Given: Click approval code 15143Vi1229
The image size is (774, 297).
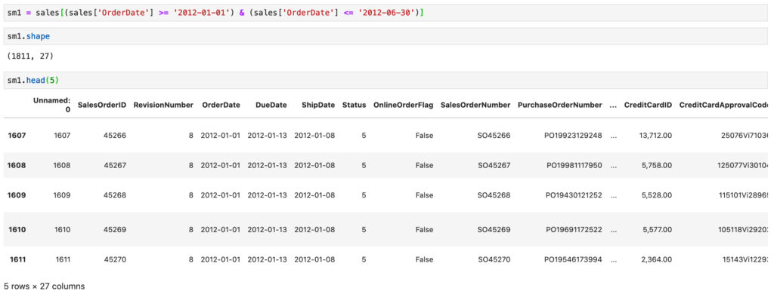Looking at the screenshot, I should (x=745, y=259).
